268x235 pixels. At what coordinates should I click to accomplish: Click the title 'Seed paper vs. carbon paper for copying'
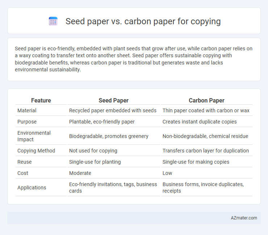click(143, 21)
